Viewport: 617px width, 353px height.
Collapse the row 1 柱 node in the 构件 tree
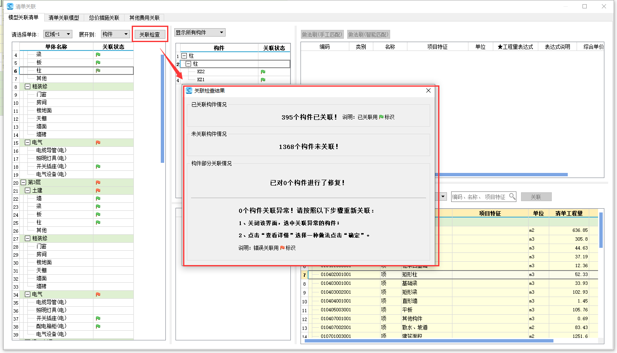tap(184, 56)
